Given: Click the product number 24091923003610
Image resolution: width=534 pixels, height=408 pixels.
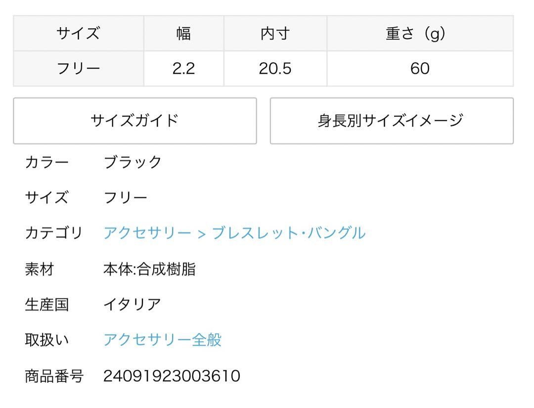Looking at the screenshot, I should [172, 376].
